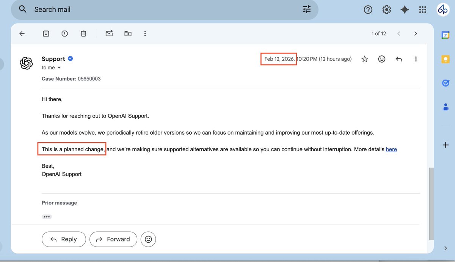Screen dimensions: 455x262
Task: Click the 'Hi there,' greeting line
Action: 52,99
